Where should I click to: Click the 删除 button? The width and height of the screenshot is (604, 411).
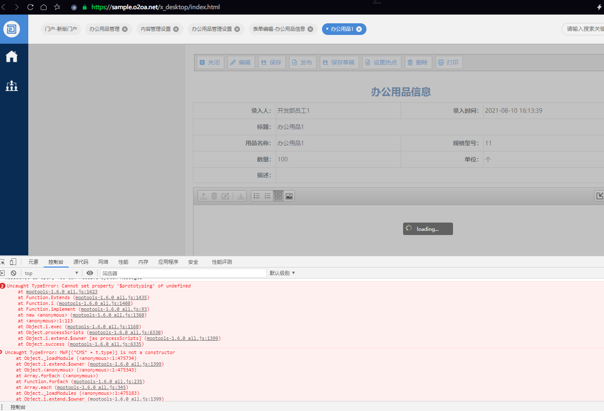[418, 62]
